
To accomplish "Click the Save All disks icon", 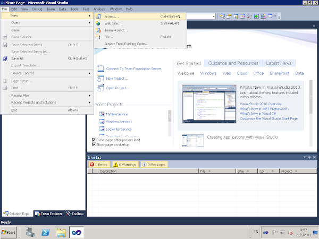I will click(x=5, y=58).
